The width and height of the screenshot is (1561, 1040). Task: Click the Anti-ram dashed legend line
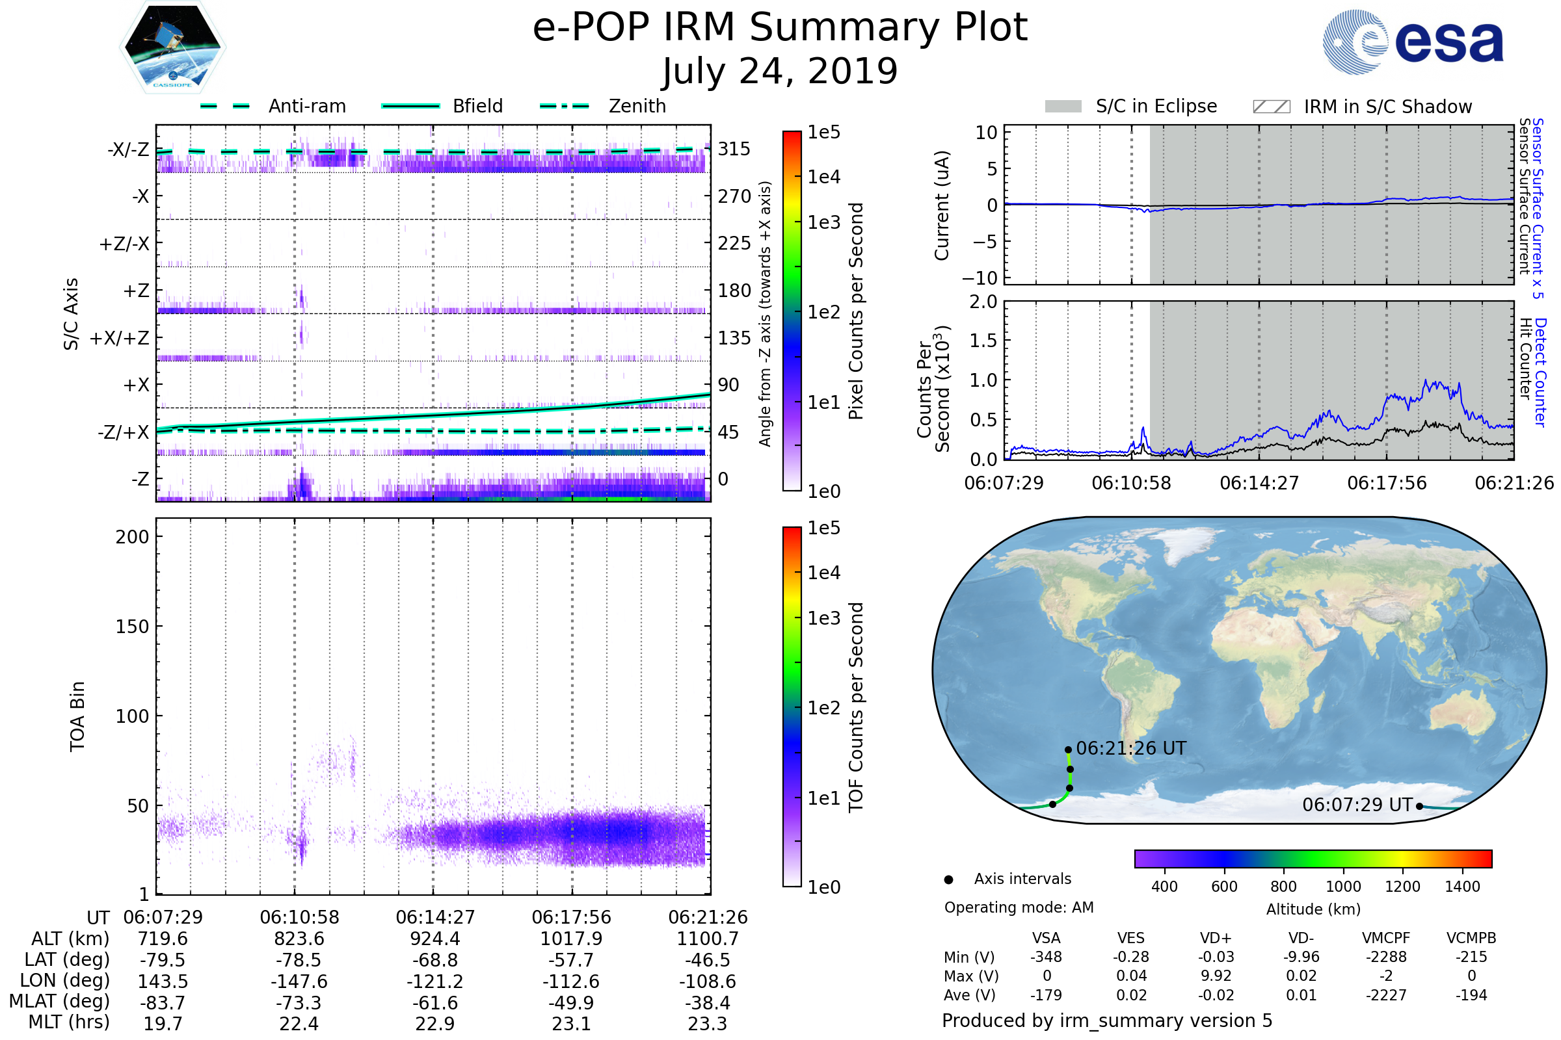tap(225, 106)
